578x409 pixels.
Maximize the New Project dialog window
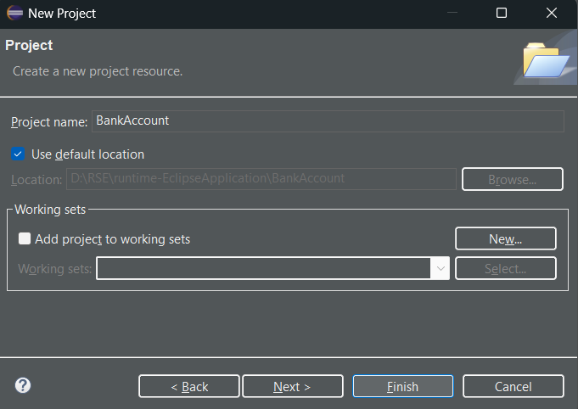pos(502,13)
